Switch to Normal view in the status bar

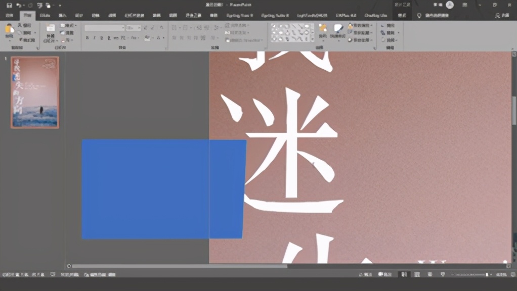[404, 274]
